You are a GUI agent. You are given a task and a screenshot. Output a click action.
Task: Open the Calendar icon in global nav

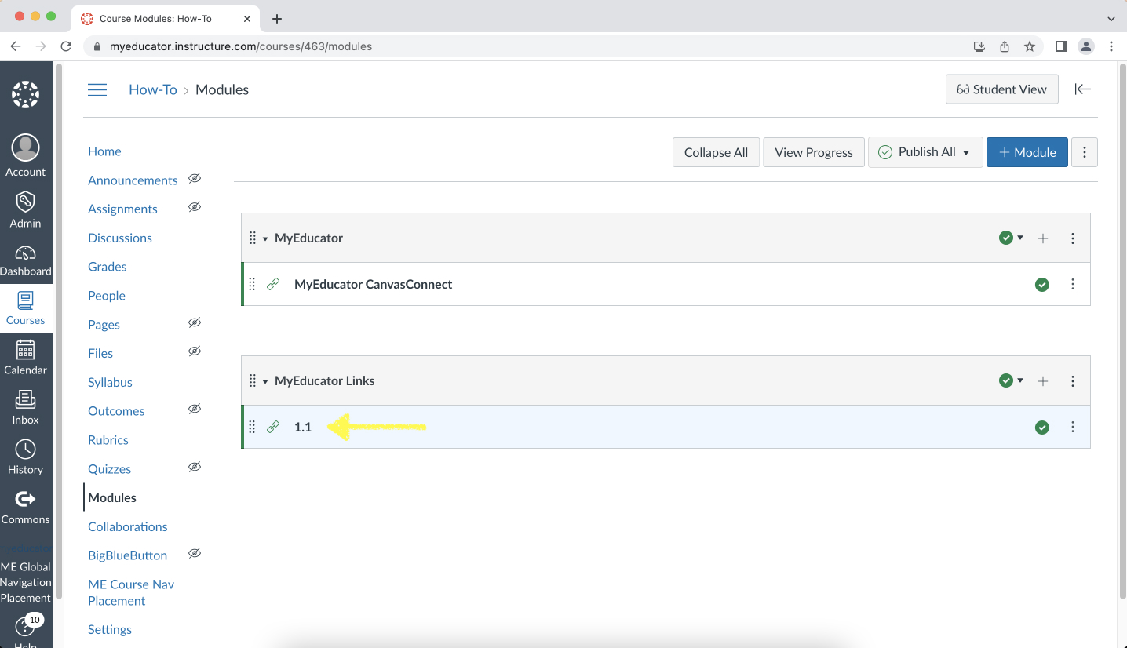tap(25, 350)
